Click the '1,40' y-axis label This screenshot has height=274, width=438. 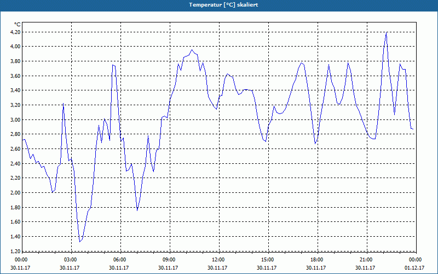[x=16, y=237]
